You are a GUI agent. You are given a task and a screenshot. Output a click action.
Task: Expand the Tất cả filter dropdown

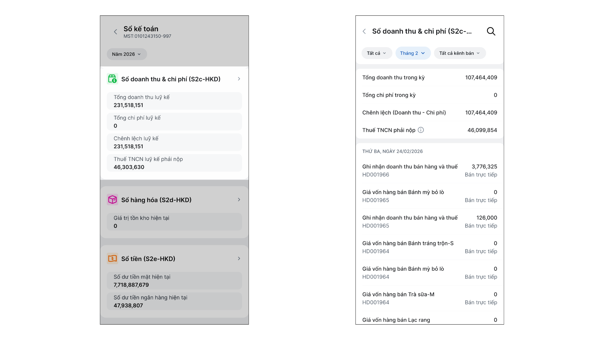pyautogui.click(x=377, y=53)
